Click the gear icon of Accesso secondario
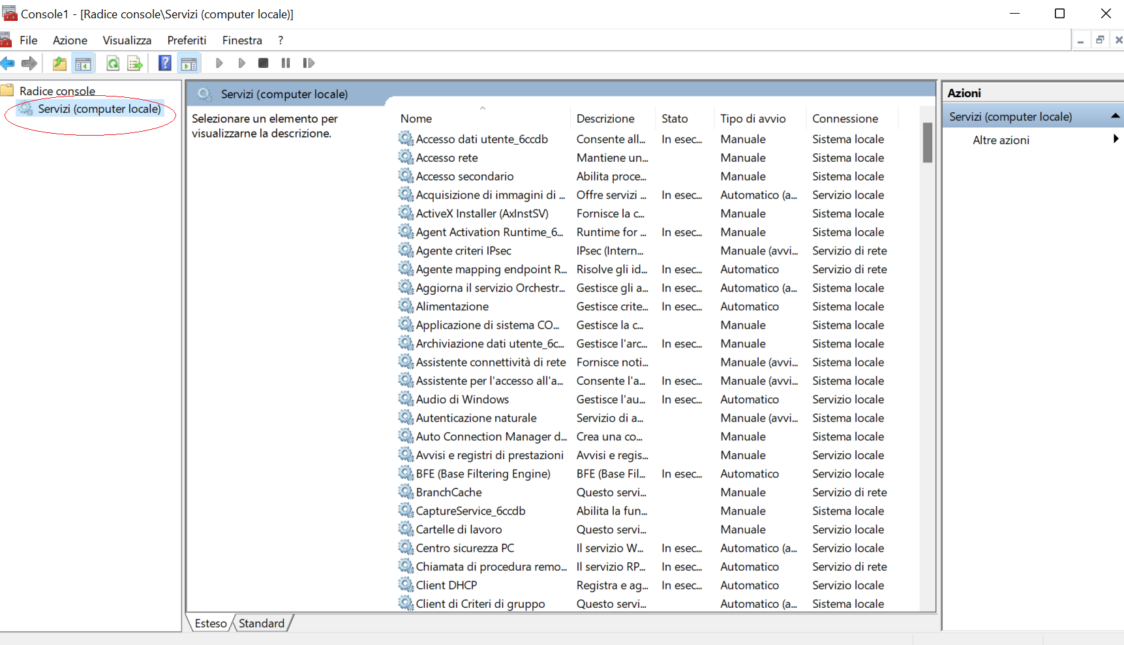This screenshot has width=1124, height=645. pyautogui.click(x=406, y=176)
